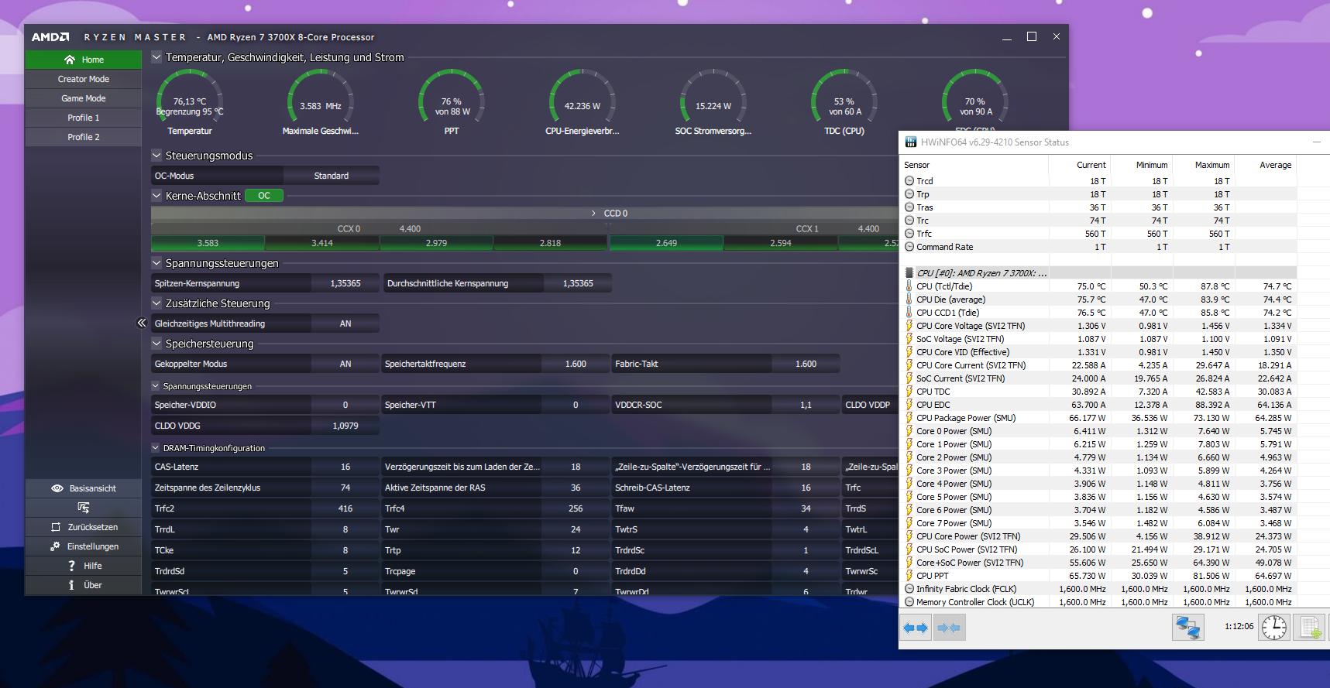Collapse the Steuerungsmodus section
The width and height of the screenshot is (1330, 688).
pos(156,156)
